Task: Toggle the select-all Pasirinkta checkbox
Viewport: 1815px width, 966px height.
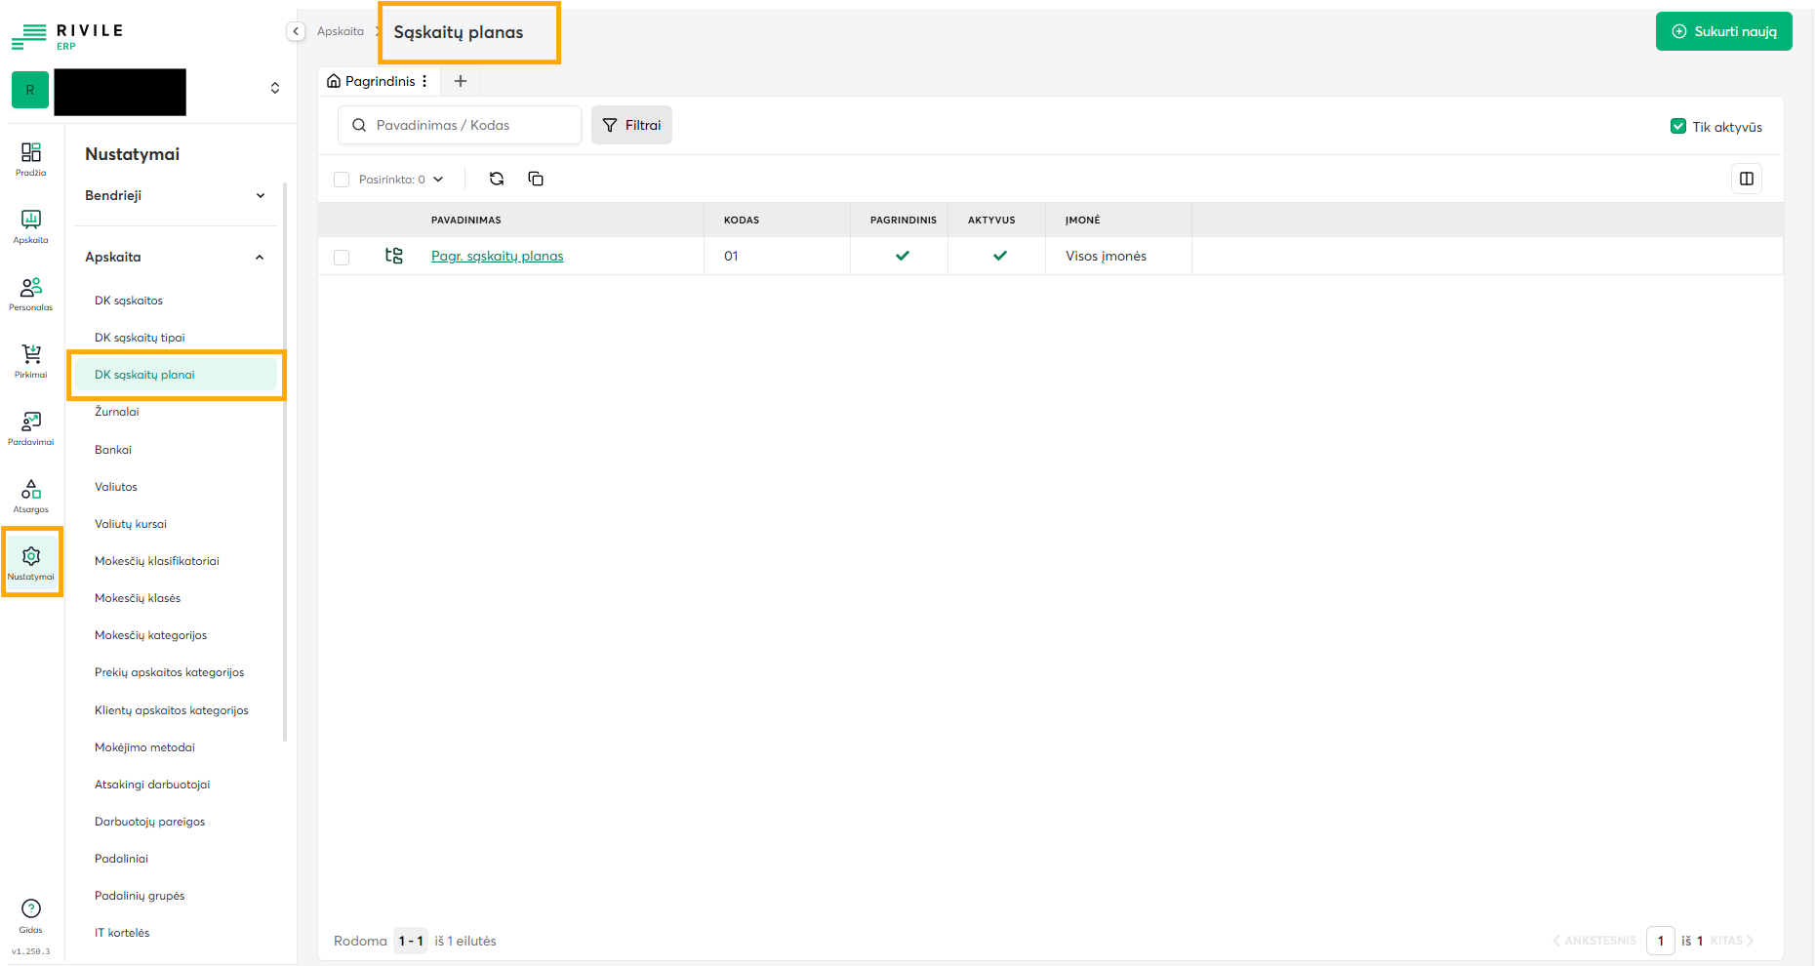Action: pyautogui.click(x=342, y=180)
